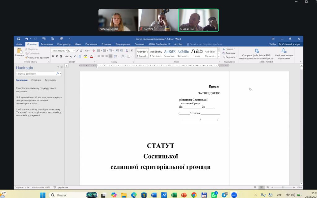Decrease font size with the shrink-A icon
This screenshot has width=317, height=198.
pyautogui.click(x=81, y=51)
